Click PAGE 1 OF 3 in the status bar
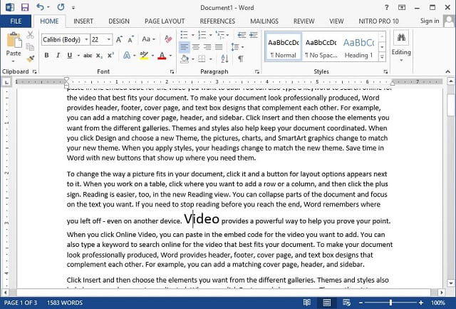 tap(21, 303)
